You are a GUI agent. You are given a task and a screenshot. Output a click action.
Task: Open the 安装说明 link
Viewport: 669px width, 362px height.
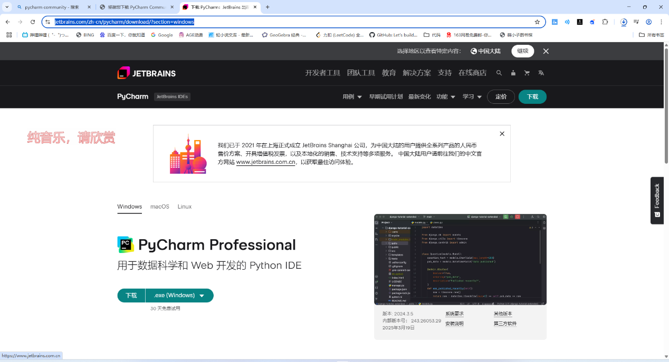click(454, 324)
